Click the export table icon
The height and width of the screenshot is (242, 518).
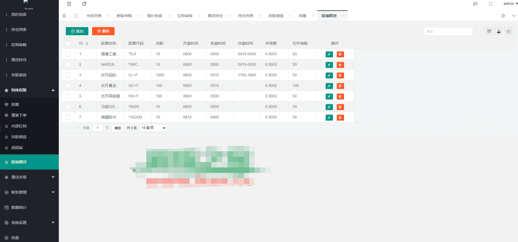(x=499, y=31)
